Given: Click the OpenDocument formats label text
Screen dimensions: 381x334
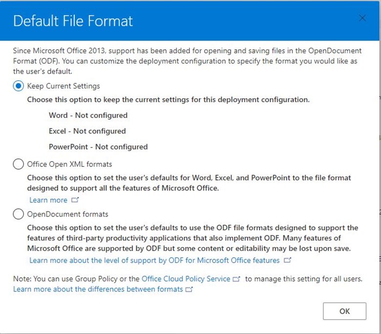Looking at the screenshot, I should (67, 214).
